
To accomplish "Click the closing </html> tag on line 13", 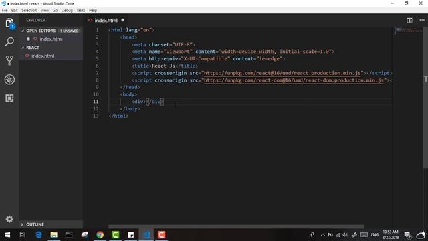I will pos(118,116).
